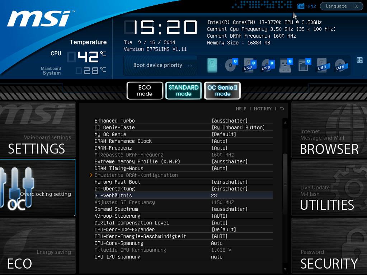This screenshot has width=367, height=275.
Task: Select the UEFI CD/DVD boot device icon
Action: [x=231, y=65]
